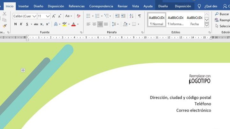Click the lightbulb Tell me icon
The width and height of the screenshot is (230, 129).
coord(199,6)
